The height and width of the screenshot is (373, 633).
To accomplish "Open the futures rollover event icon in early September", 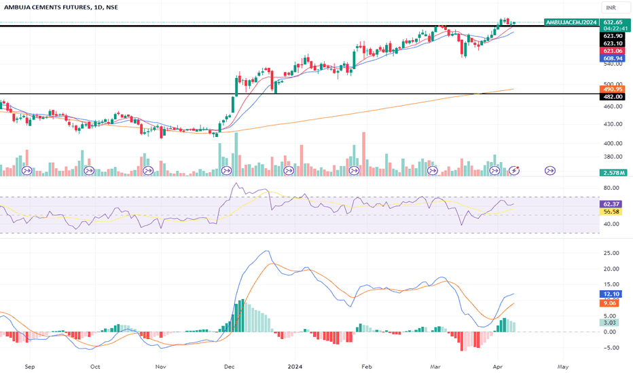I will (x=27, y=171).
